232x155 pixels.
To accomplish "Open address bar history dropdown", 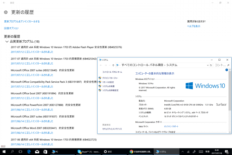I will click(208, 65).
